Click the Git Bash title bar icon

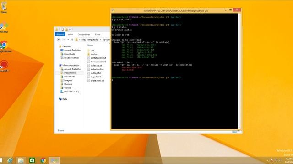click(x=113, y=10)
